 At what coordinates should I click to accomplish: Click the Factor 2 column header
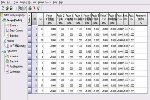pos(60,19)
